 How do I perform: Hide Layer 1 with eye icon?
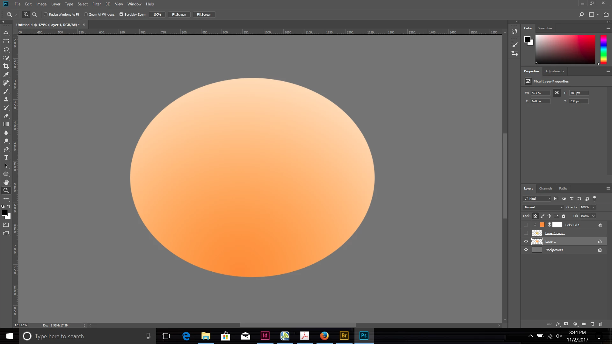[526, 241]
